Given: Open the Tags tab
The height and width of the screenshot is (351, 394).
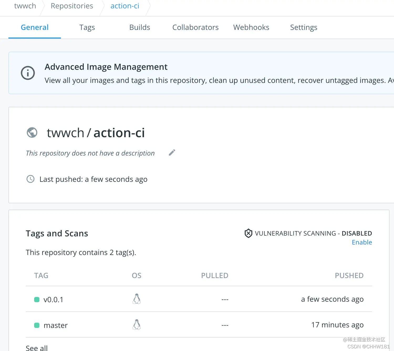Looking at the screenshot, I should point(87,28).
